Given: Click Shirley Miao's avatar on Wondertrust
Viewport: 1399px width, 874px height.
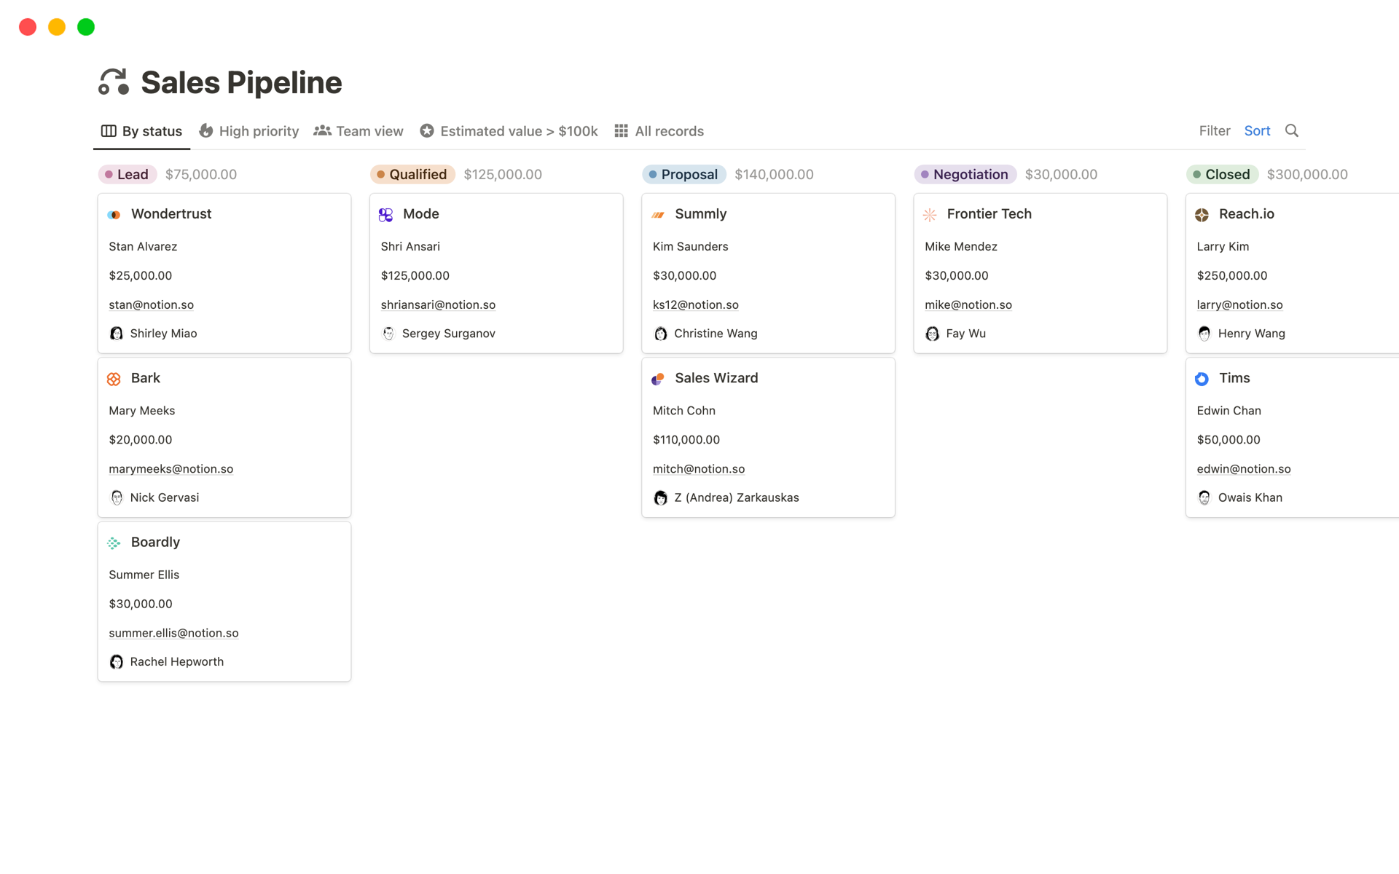Looking at the screenshot, I should click(116, 333).
